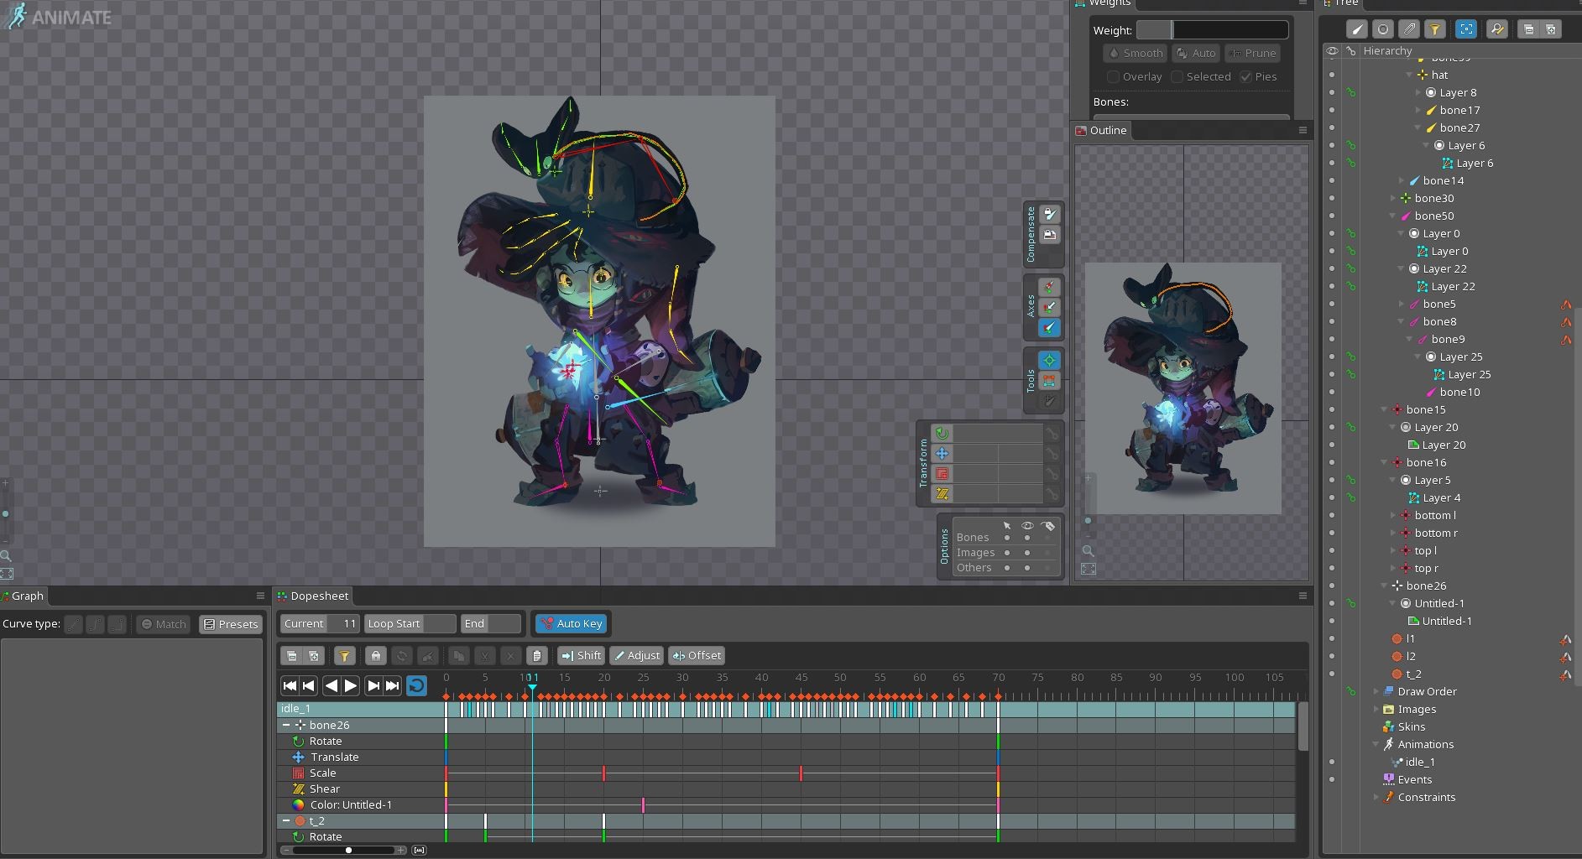Image resolution: width=1582 pixels, height=859 pixels.
Task: Select the Translate tool in the Transform panel
Action: coord(942,453)
